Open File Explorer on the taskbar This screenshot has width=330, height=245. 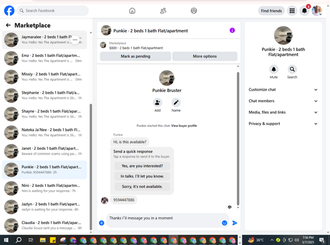point(43,240)
